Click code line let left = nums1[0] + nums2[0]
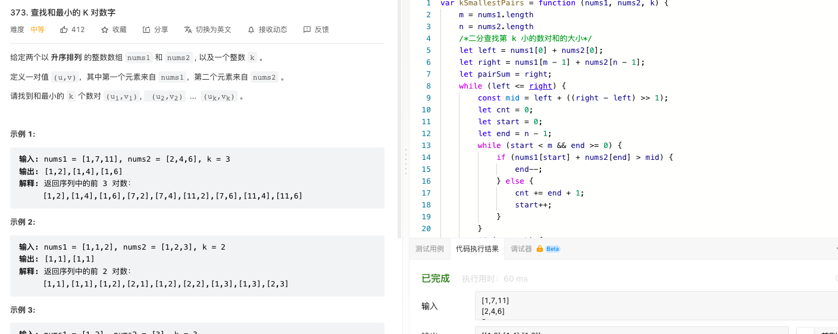The width and height of the screenshot is (838, 334). [x=531, y=51]
